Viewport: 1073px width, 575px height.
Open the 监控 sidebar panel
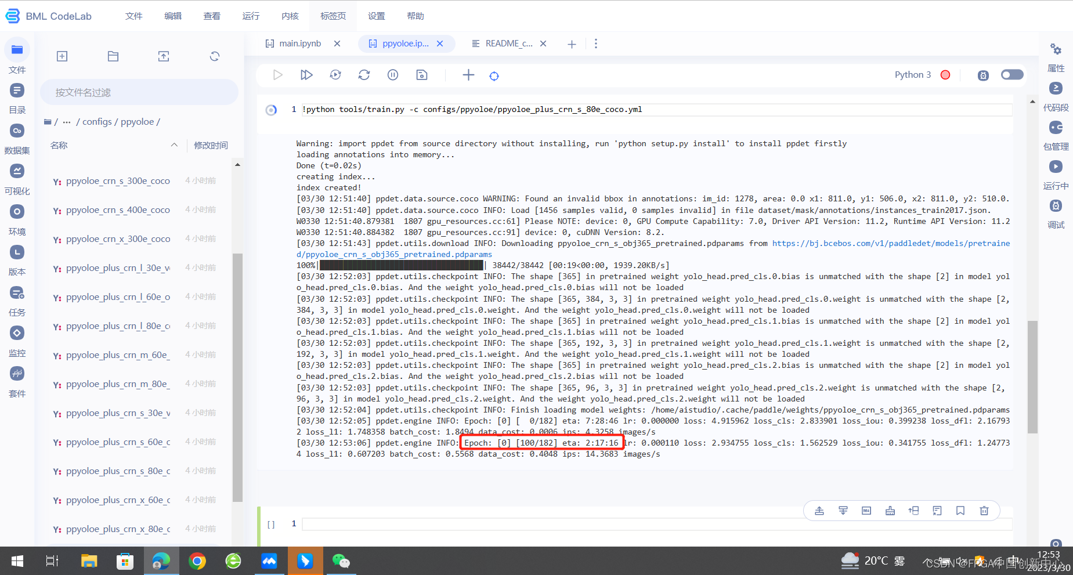tap(17, 341)
